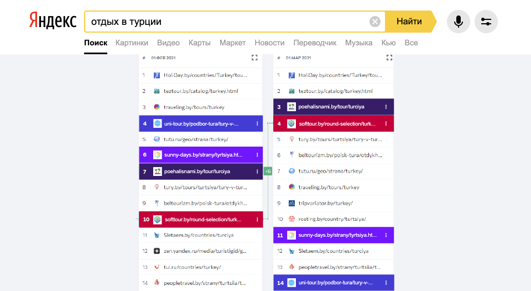Expand the 01 МАР 2021 column fullscreen
The image size is (531, 291).
[389, 58]
